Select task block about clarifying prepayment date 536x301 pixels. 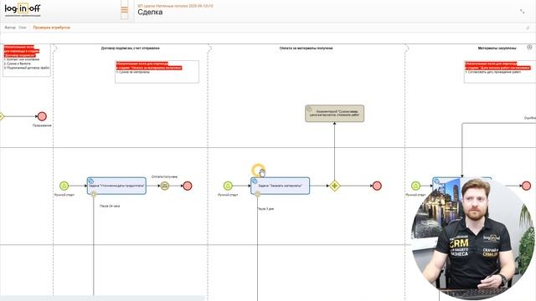pyautogui.click(x=117, y=186)
